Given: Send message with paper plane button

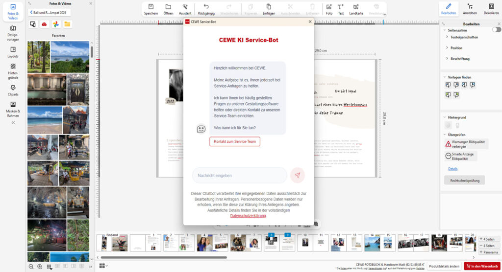Looking at the screenshot, I should click(298, 176).
